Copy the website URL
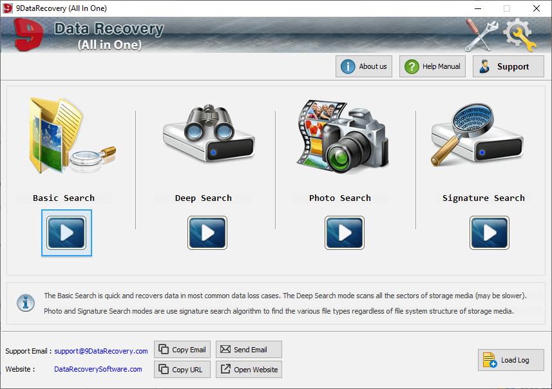Image resolution: width=552 pixels, height=389 pixels. 182,369
